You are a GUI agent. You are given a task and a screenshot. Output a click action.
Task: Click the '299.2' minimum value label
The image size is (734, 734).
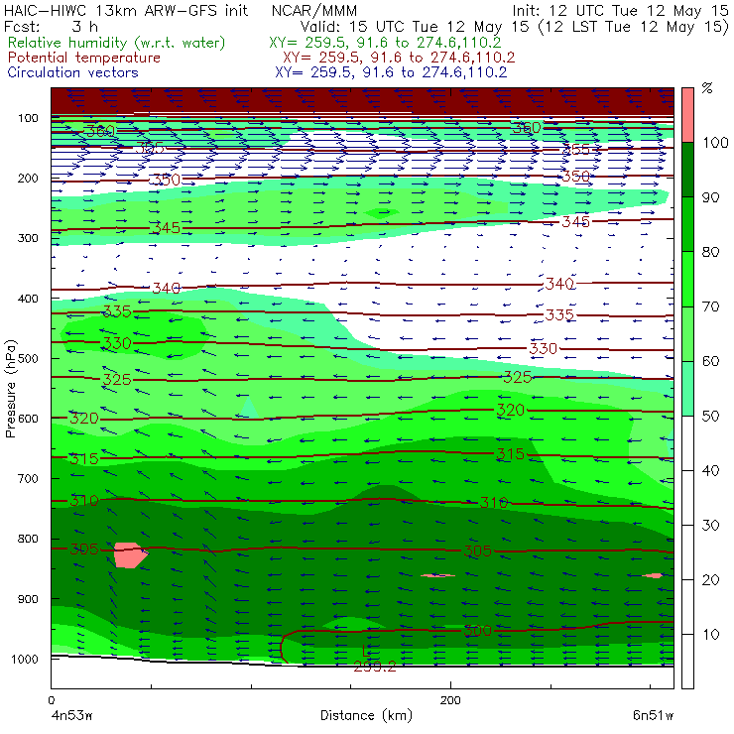[375, 667]
